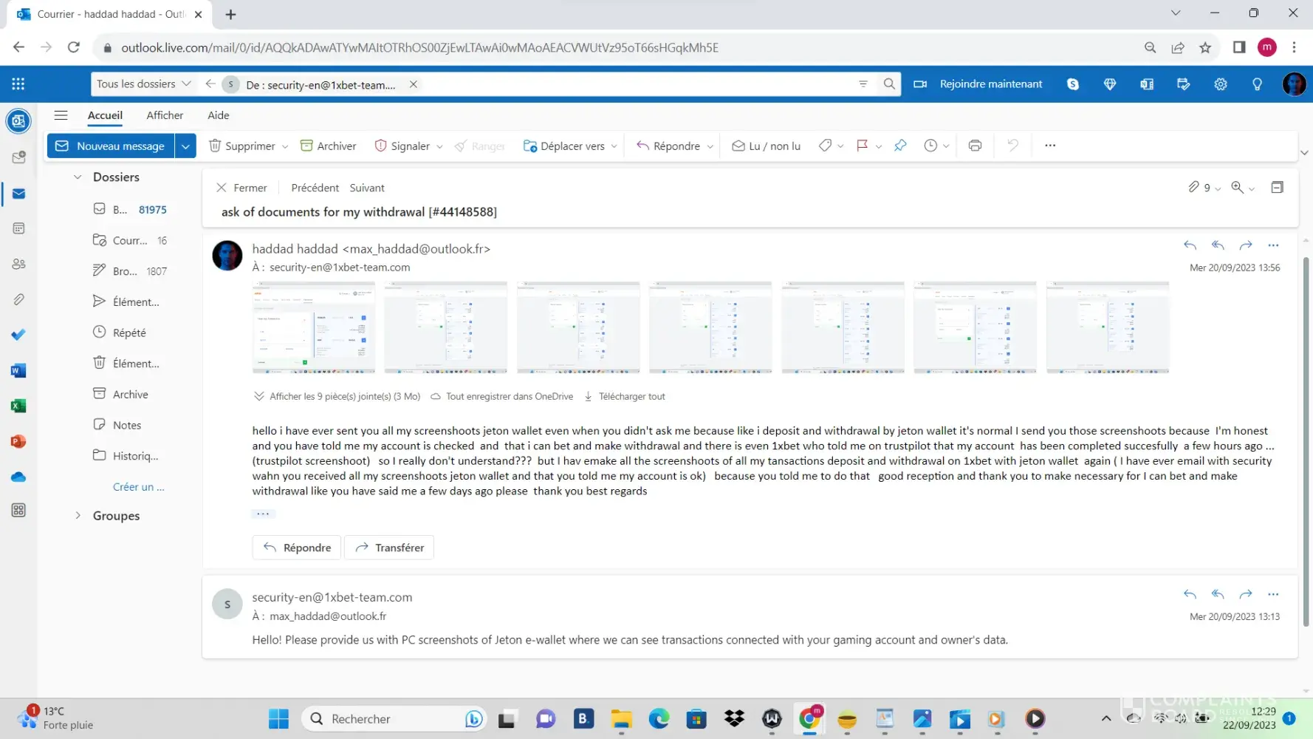Open the Word app in the sidebar
The height and width of the screenshot is (739, 1313).
pyautogui.click(x=18, y=370)
